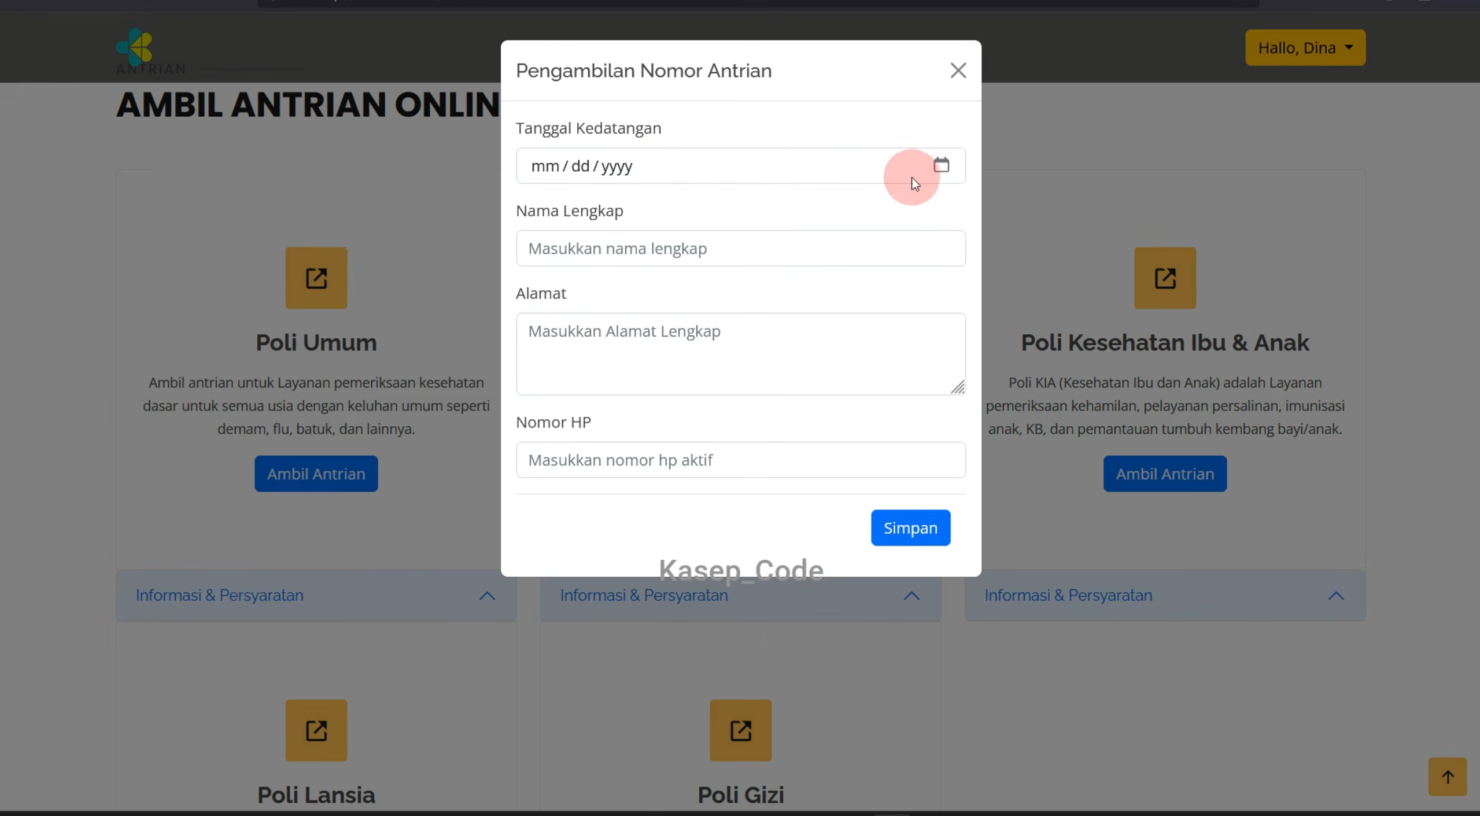1480x816 pixels.
Task: Click the Poli Kesehatan Ibu & Anak icon
Action: click(1165, 278)
